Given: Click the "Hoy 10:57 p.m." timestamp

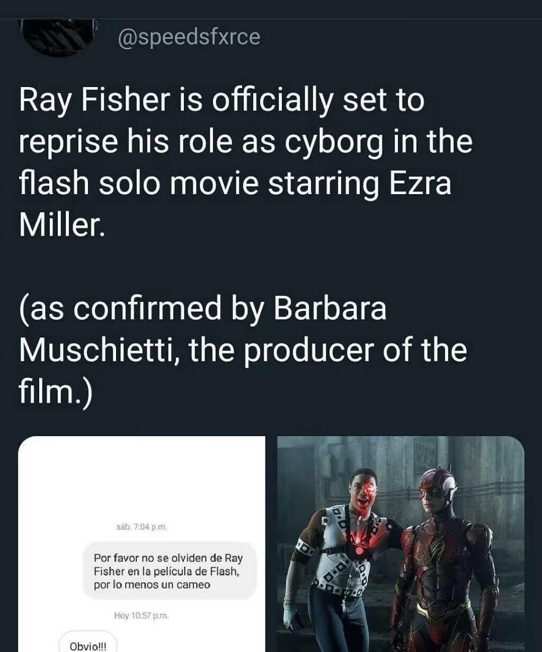Looking at the screenshot, I should [x=141, y=615].
